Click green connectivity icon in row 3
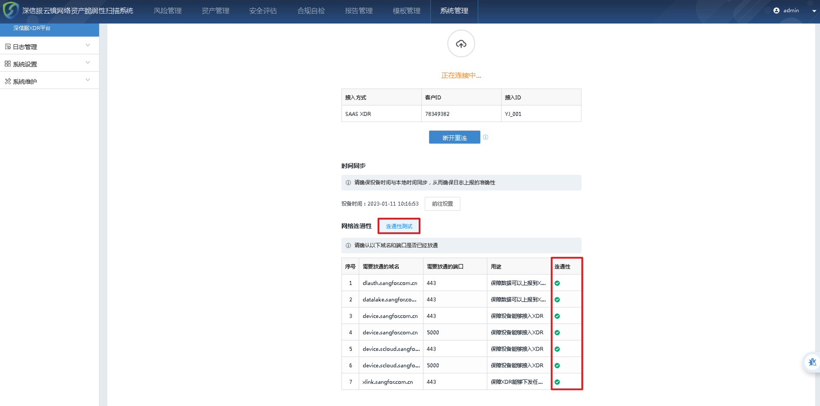The image size is (820, 406). tap(557, 316)
